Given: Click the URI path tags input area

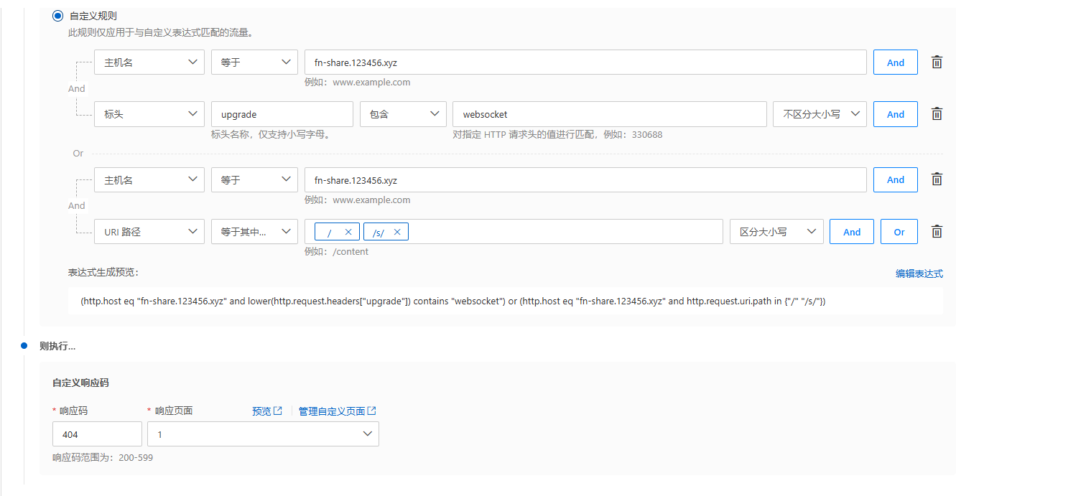Looking at the screenshot, I should [514, 232].
